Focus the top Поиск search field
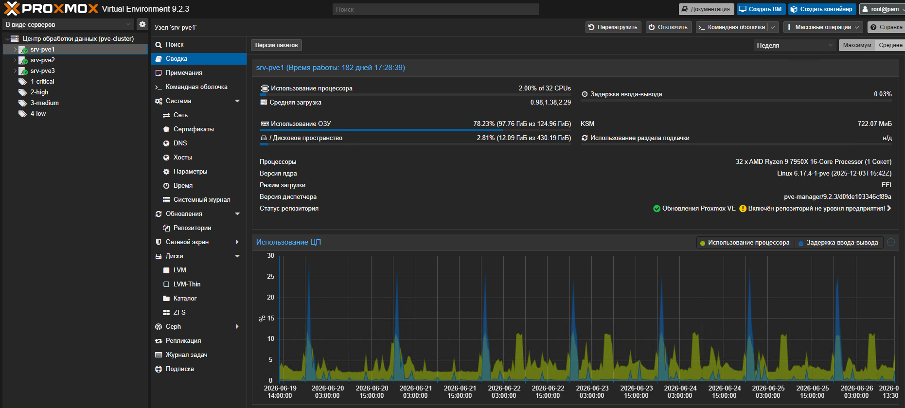The height and width of the screenshot is (408, 905). tap(436, 9)
